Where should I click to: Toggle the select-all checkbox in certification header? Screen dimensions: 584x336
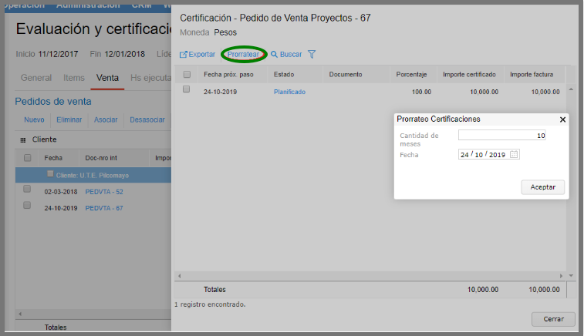[187, 75]
